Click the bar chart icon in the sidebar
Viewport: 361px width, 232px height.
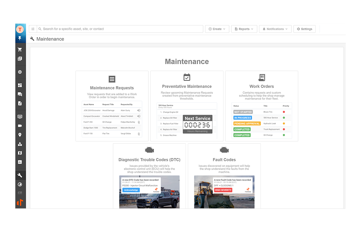pyautogui.click(x=20, y=162)
